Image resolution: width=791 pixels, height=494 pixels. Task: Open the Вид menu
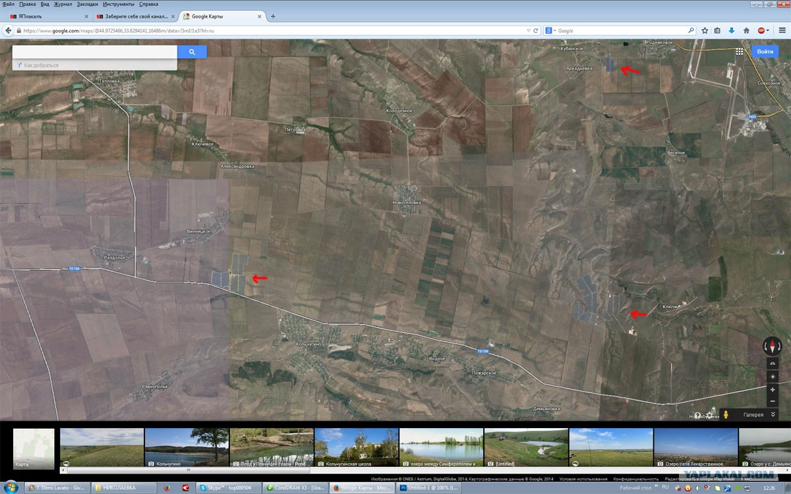click(45, 4)
